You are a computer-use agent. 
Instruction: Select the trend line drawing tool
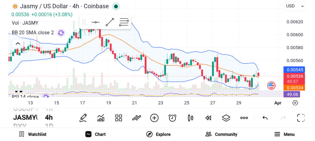pyautogui.click(x=110, y=22)
